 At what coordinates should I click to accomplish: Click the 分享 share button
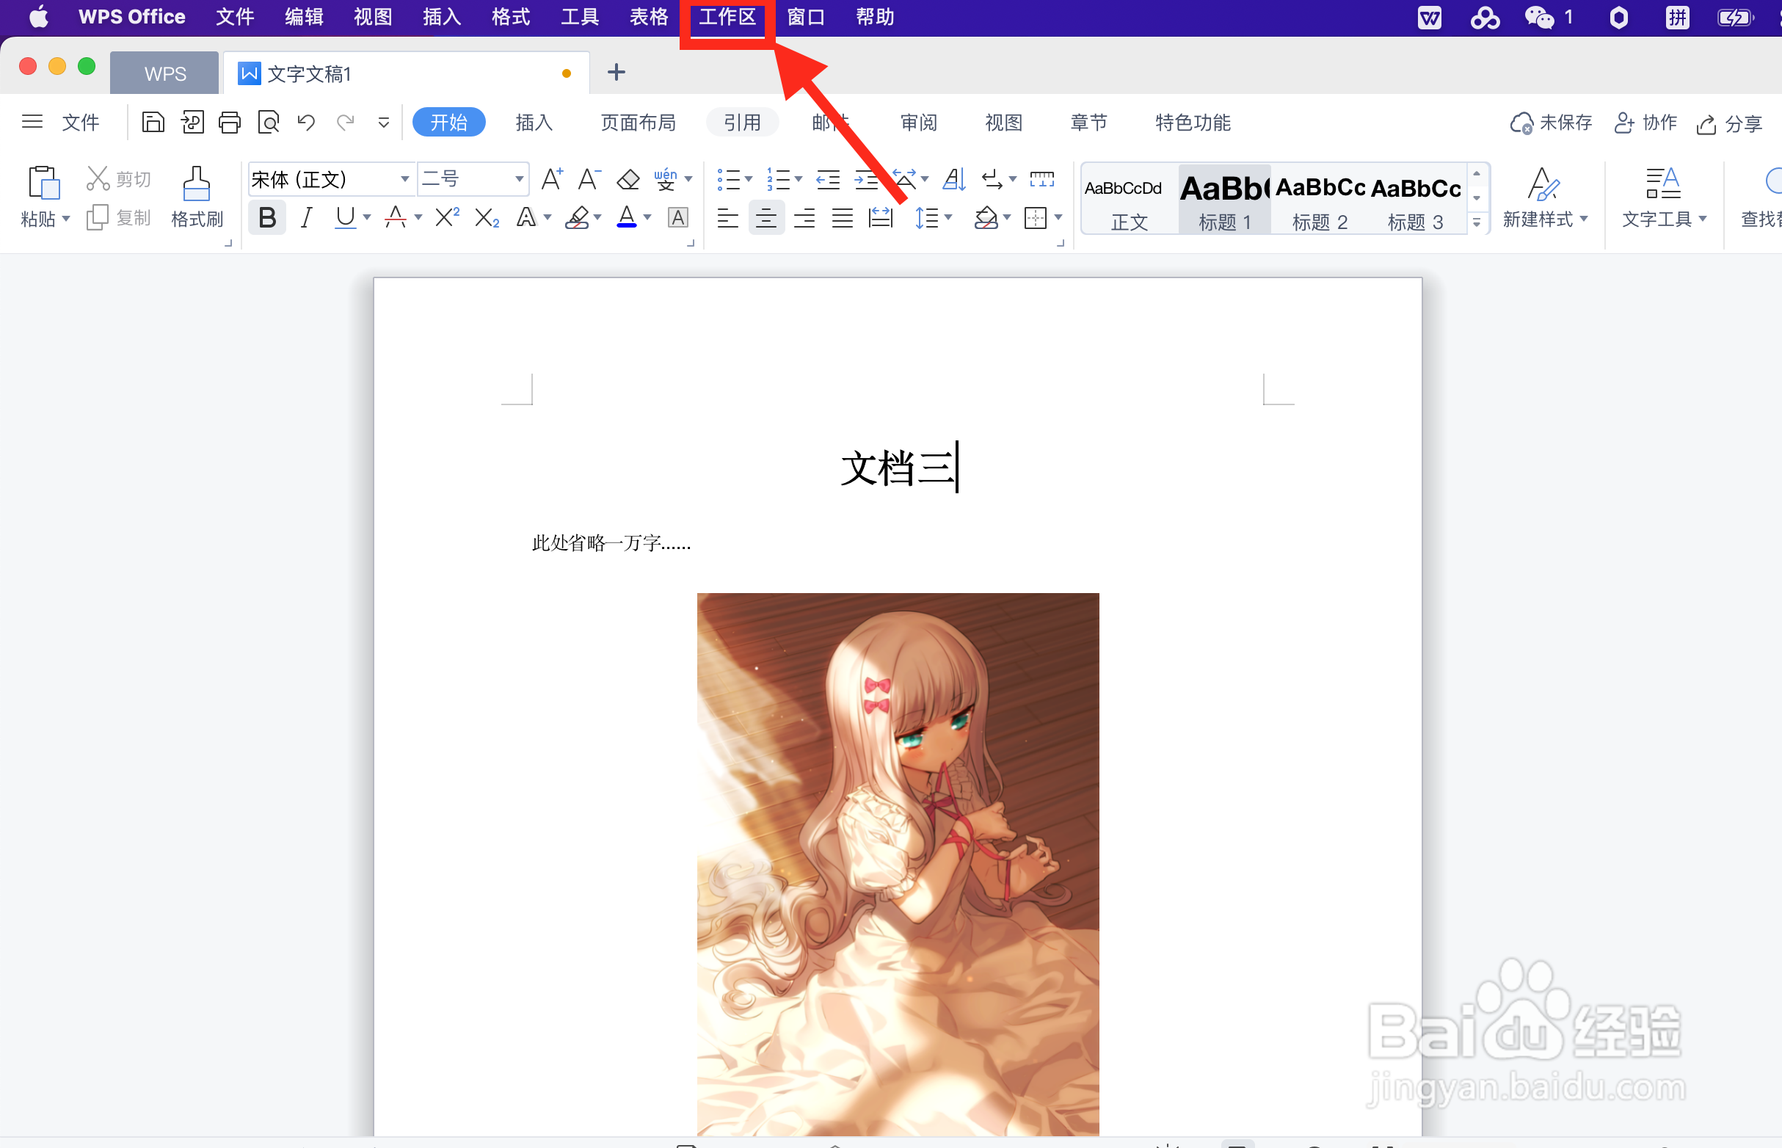click(1729, 123)
